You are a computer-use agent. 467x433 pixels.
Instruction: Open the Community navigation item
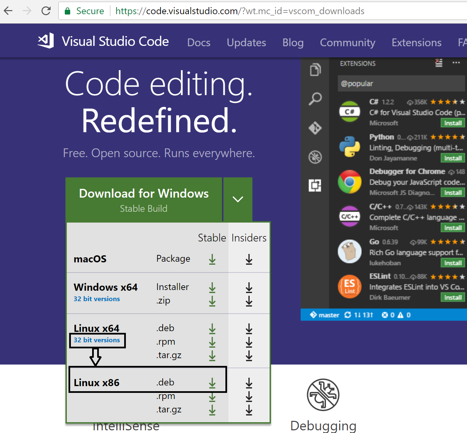[348, 42]
